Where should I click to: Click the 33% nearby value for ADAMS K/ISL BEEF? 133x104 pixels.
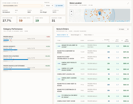pyautogui.click(x=108, y=46)
